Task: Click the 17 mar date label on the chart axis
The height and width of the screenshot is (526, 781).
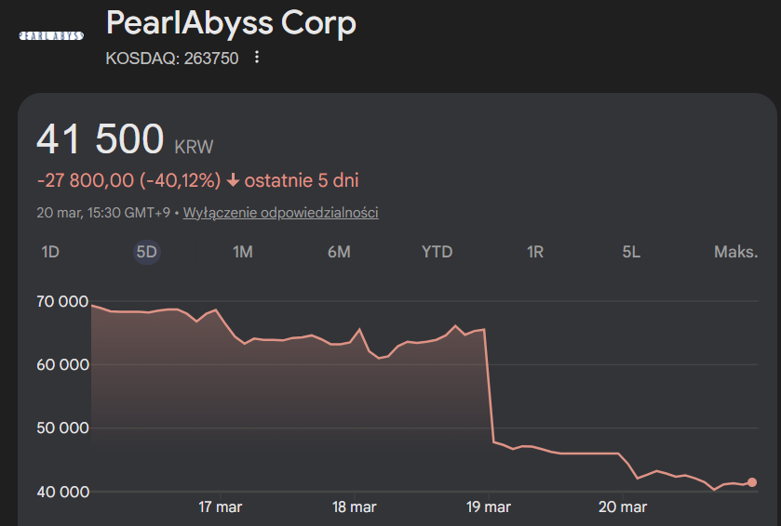Action: coord(221,507)
